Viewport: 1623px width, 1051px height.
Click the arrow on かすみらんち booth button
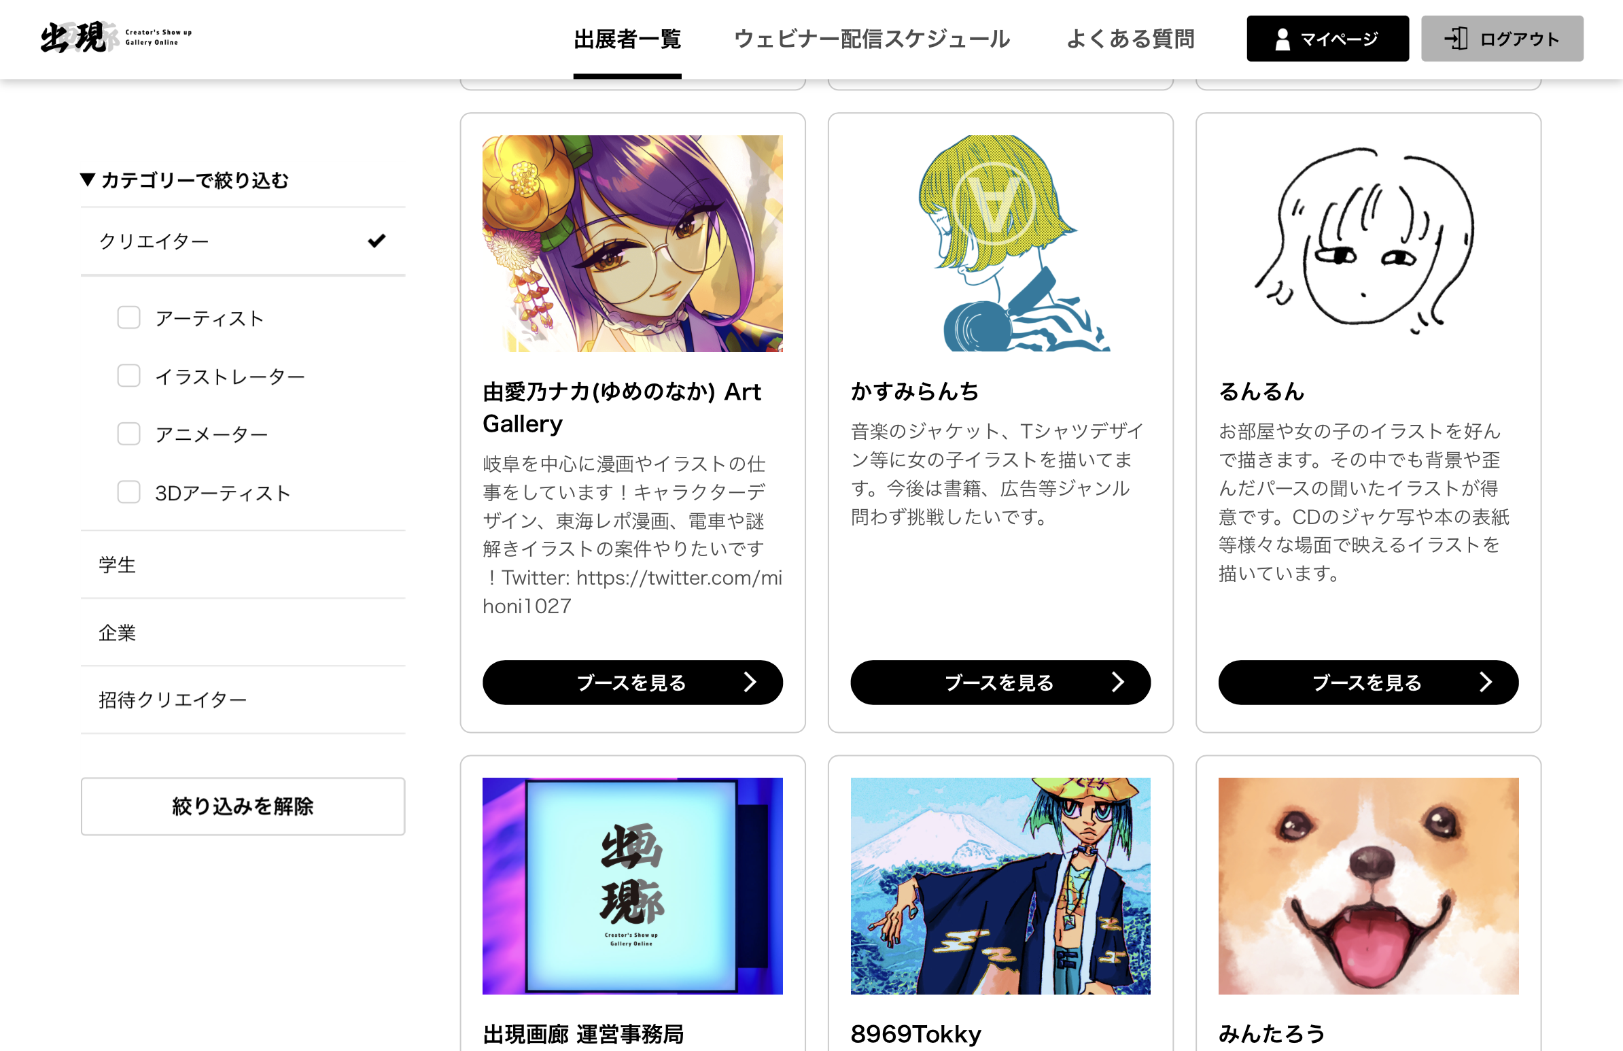(1118, 682)
